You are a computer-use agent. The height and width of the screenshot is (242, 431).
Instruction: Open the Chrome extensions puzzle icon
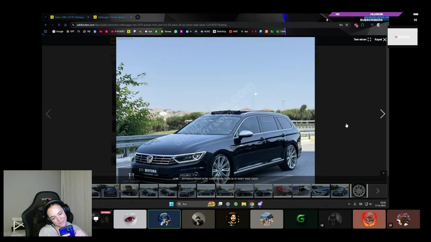point(362,25)
